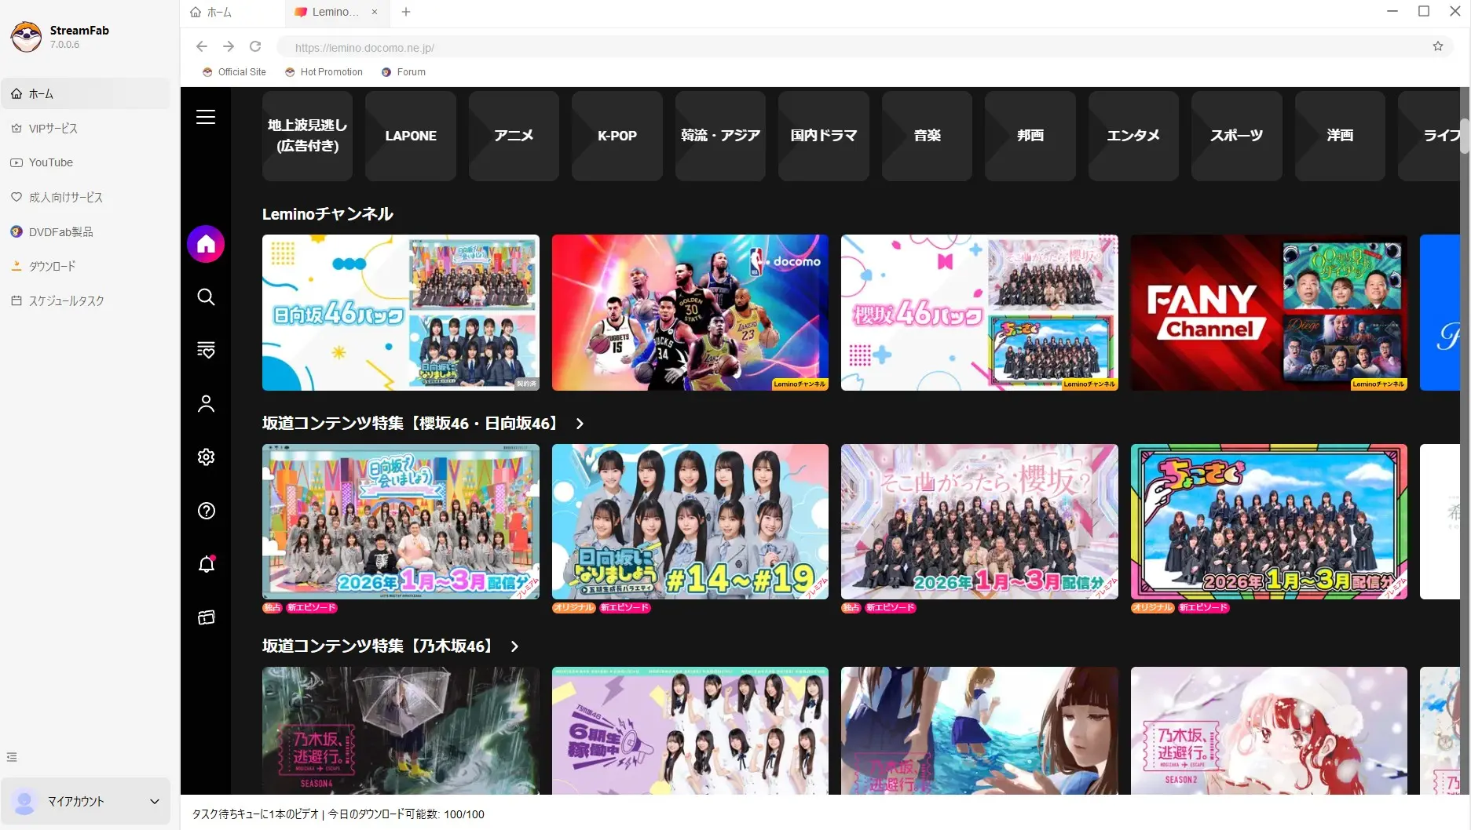Open the user profile icon in Lemino sidebar
1471x830 pixels.
click(206, 403)
